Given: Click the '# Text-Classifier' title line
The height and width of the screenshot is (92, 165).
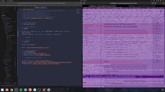Looking at the screenshot, I should pyautogui.click(x=28, y=9).
